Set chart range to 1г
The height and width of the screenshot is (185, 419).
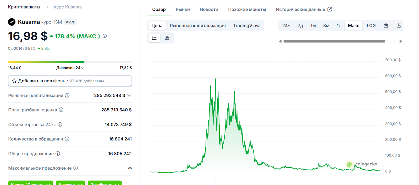click(x=339, y=26)
